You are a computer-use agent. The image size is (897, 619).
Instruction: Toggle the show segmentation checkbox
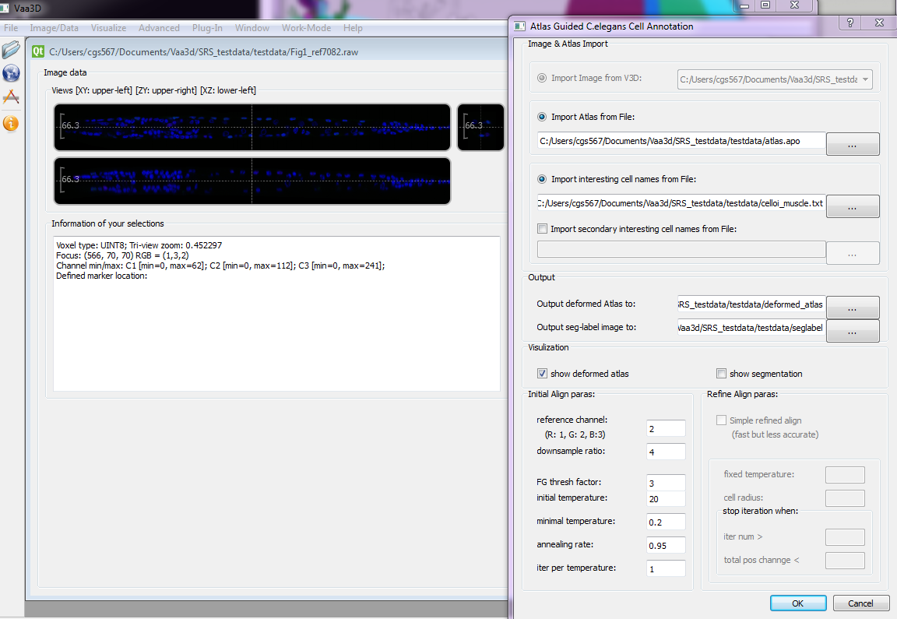[722, 374]
